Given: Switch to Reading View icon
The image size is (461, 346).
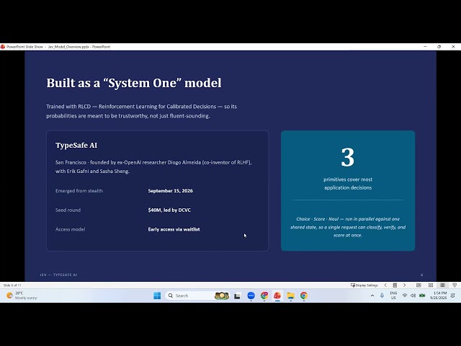Looking at the screenshot, I should [x=442, y=285].
